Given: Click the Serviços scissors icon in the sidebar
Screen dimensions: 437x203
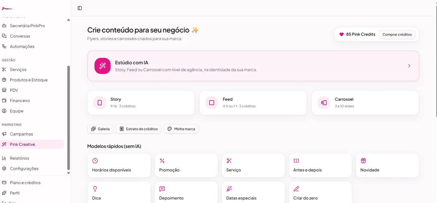Looking at the screenshot, I should click(4, 69).
